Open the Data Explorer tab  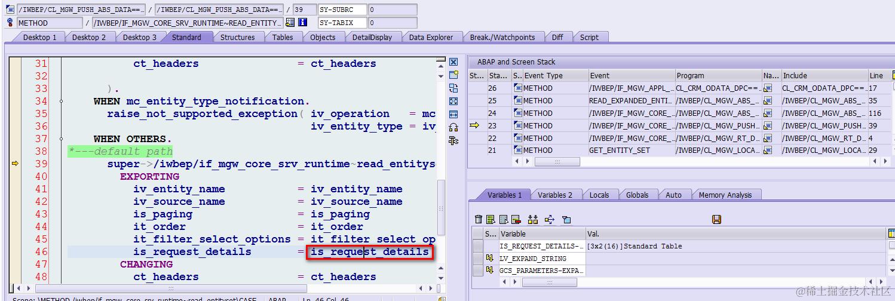click(x=431, y=37)
